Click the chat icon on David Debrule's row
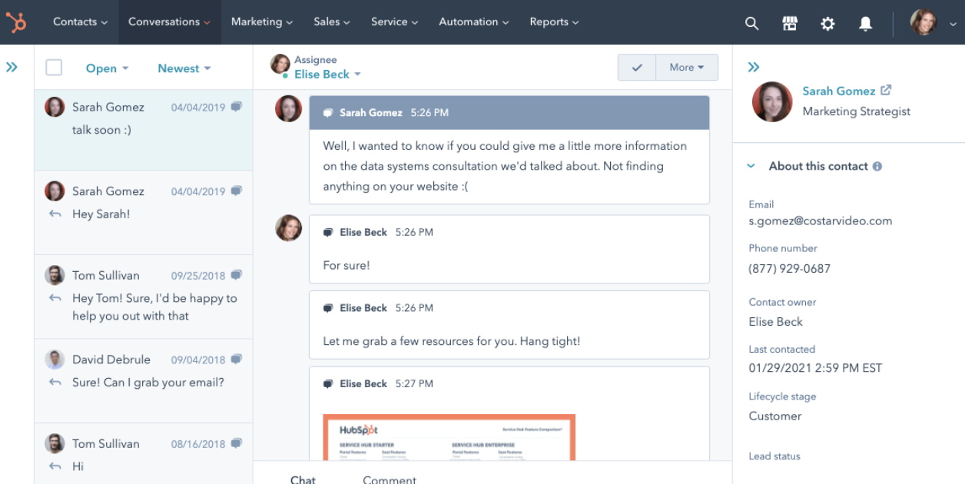965x484 pixels. (x=237, y=359)
